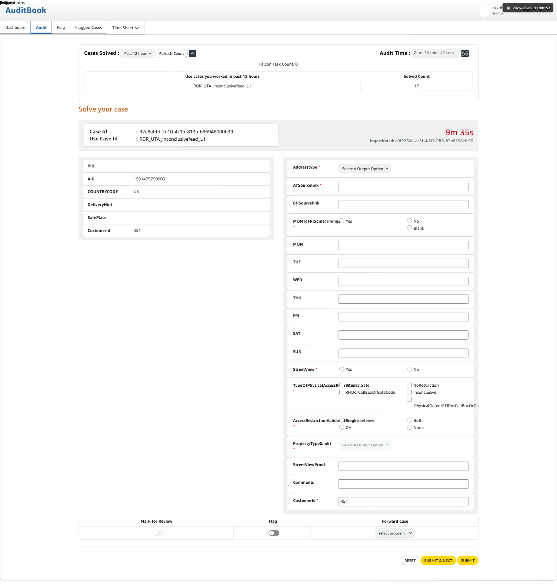Viewport: 557px width, 586px height.
Task: Click the RDR_UTA_Inconclusivefeed_L1 table cell
Action: (222, 86)
